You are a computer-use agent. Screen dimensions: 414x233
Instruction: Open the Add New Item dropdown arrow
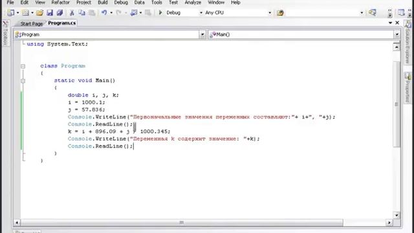click(x=32, y=13)
